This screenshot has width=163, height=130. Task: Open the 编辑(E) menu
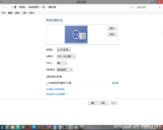[10, 13]
